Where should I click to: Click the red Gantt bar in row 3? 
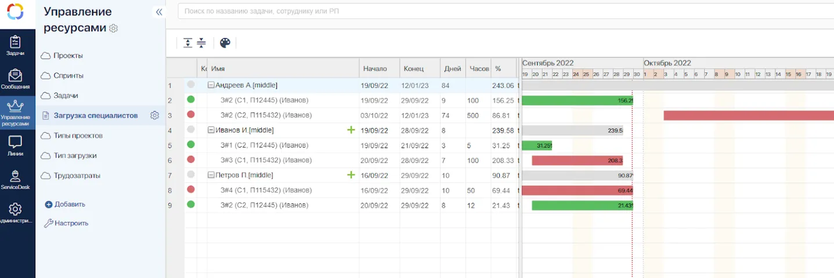(748, 116)
